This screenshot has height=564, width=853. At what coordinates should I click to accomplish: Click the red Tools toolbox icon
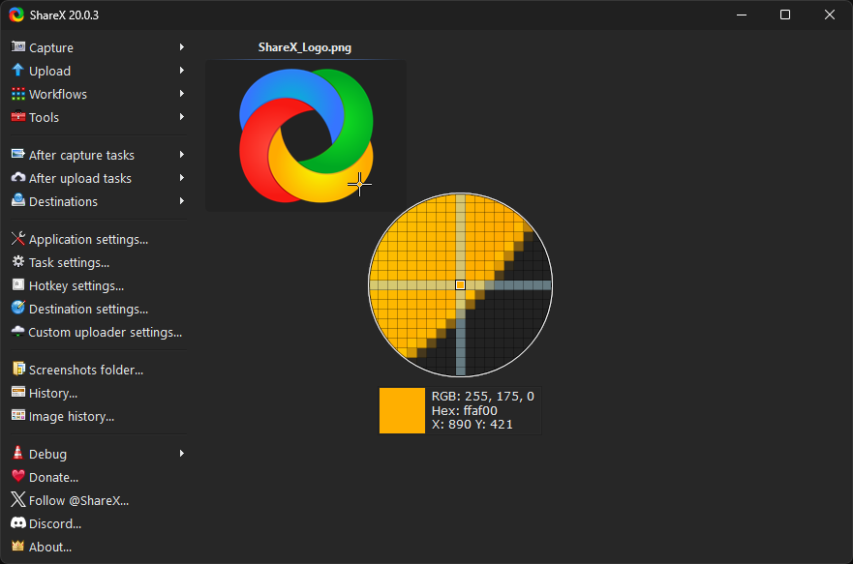[18, 116]
